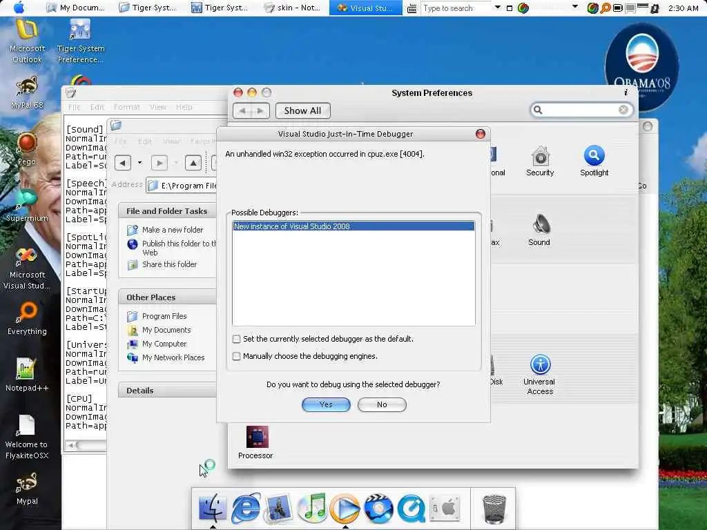Open Processor pane in System Preferences
The height and width of the screenshot is (530, 707).
(255, 442)
